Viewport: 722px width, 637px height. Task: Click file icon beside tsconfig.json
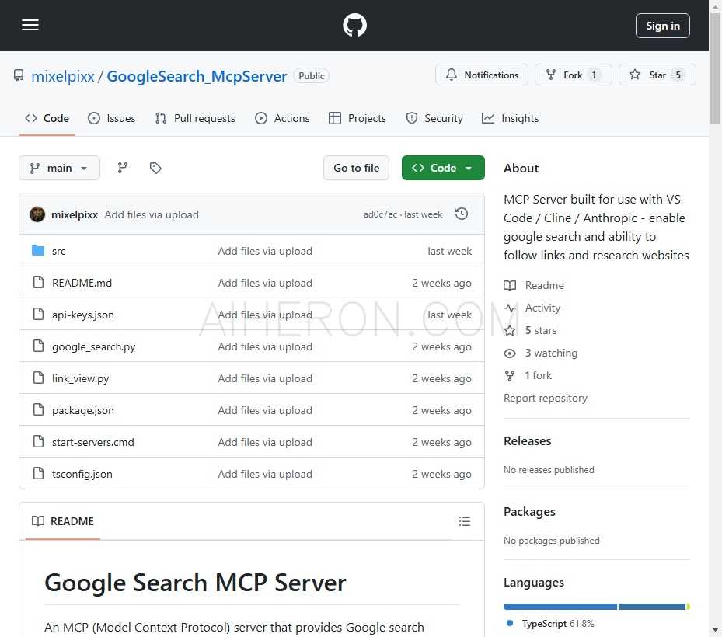[x=38, y=473]
